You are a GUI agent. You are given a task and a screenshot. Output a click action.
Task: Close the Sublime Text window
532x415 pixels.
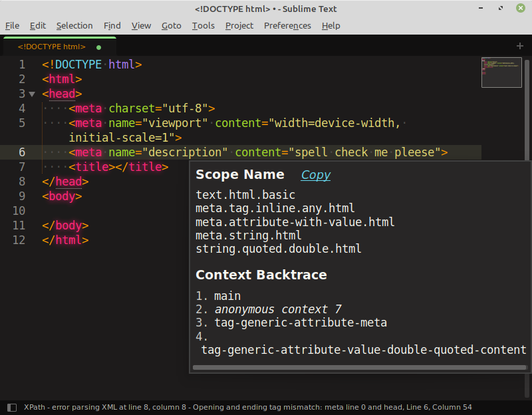tap(521, 8)
